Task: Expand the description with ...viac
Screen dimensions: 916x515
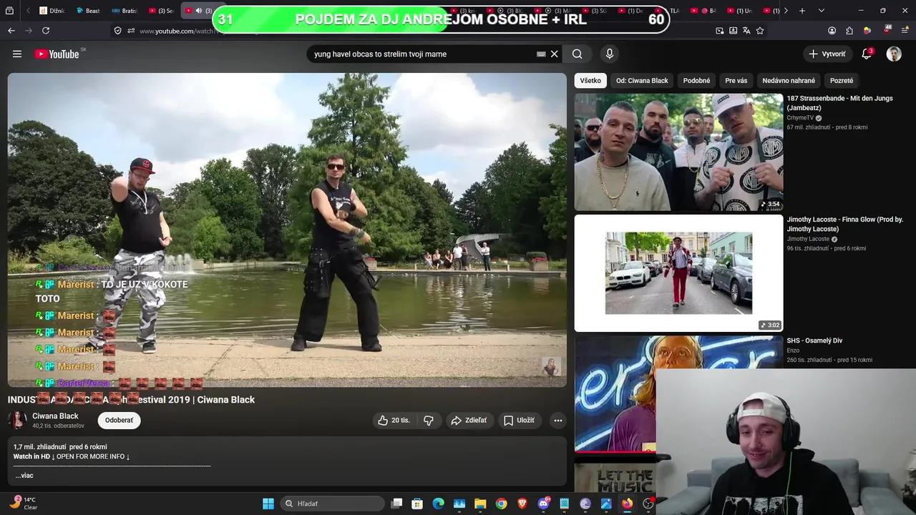Action: pos(24,476)
